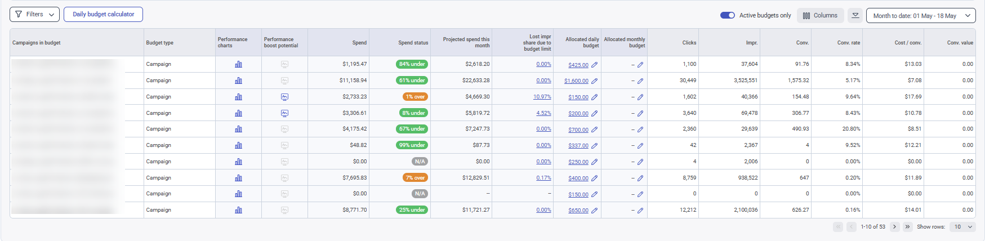Open performance chart for $4,175.42 spend row
Viewport: 985px width, 241px height.
(x=238, y=129)
